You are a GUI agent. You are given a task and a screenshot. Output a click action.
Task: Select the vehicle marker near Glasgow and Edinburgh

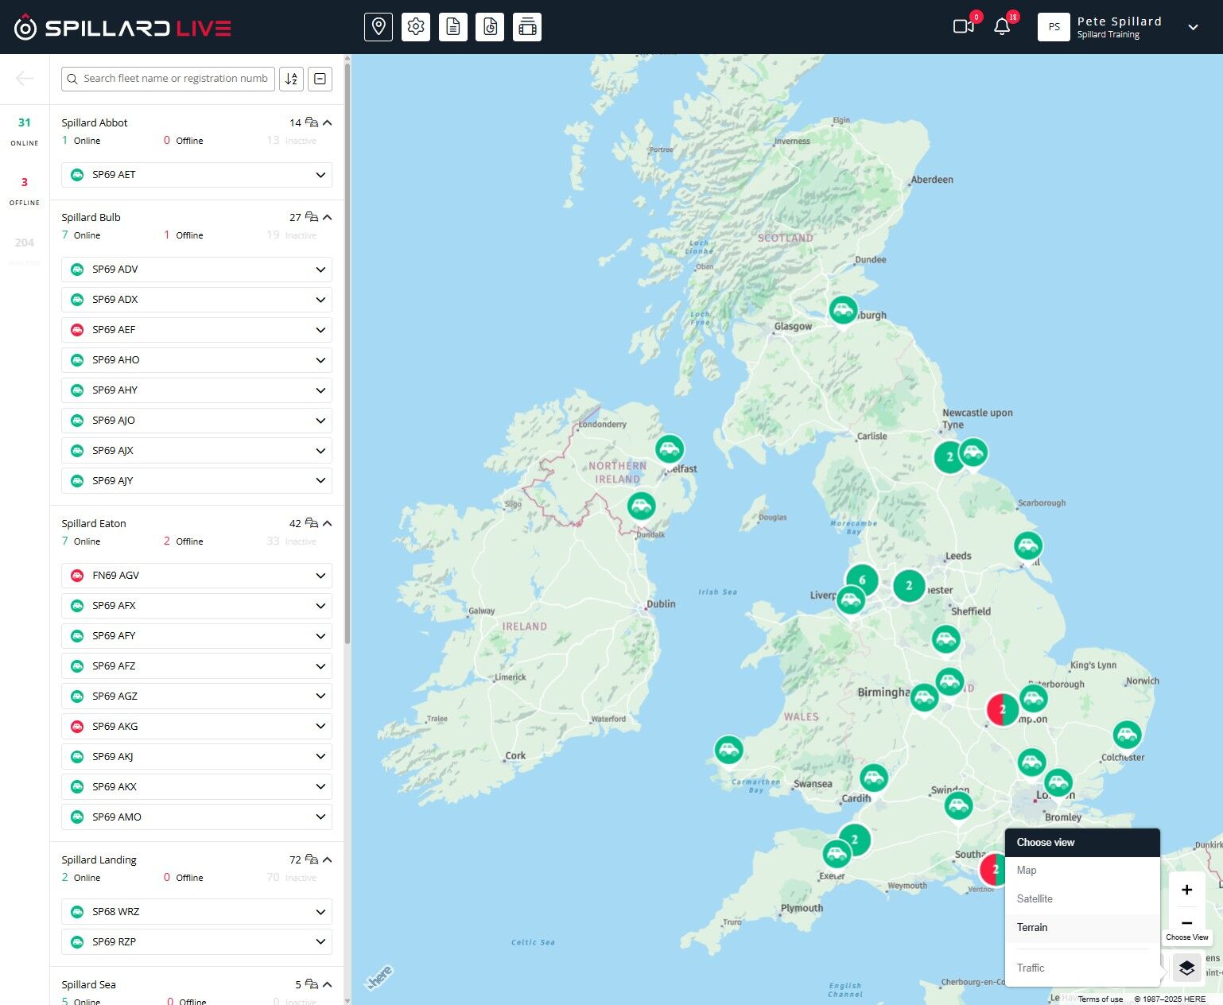(x=843, y=309)
